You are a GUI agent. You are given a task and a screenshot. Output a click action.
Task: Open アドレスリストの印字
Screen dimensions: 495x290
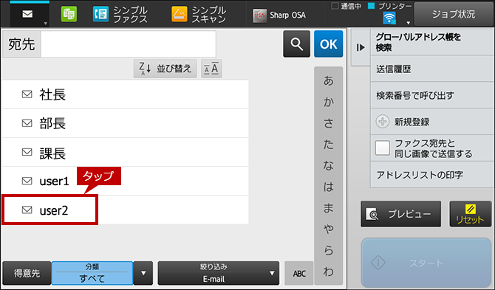(432, 175)
